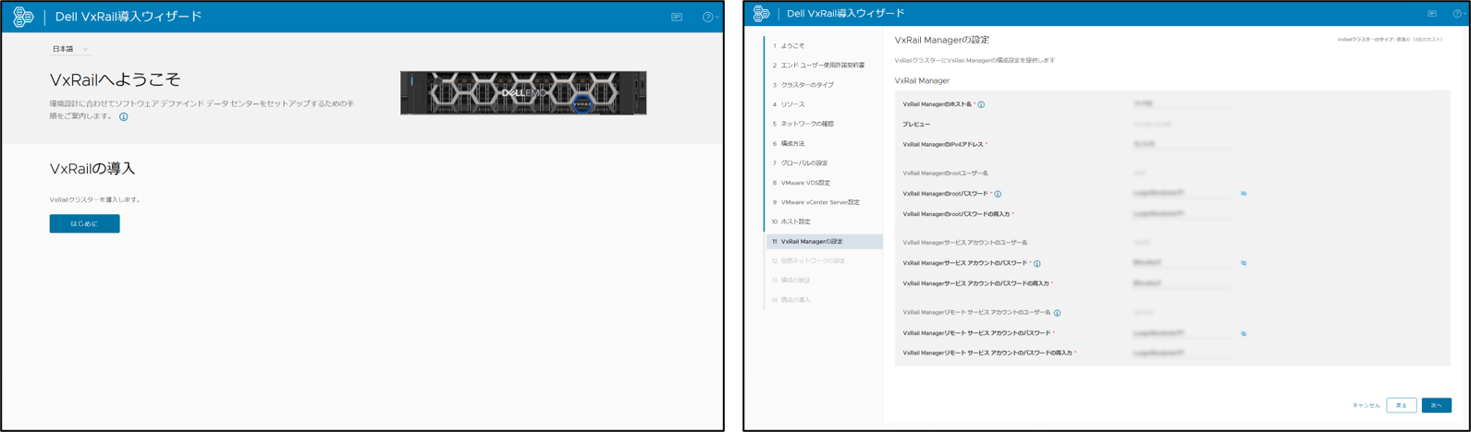
Task: Open the message icon in VxRail Manager page header
Action: point(1432,13)
